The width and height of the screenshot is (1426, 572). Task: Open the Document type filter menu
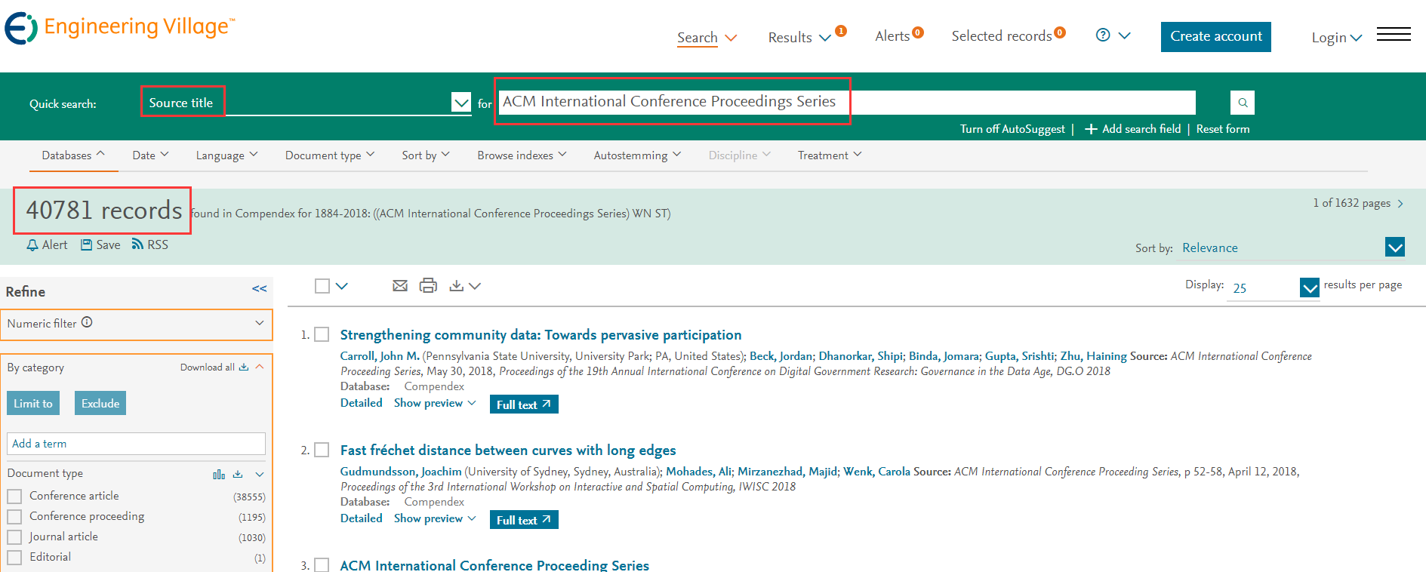point(329,155)
